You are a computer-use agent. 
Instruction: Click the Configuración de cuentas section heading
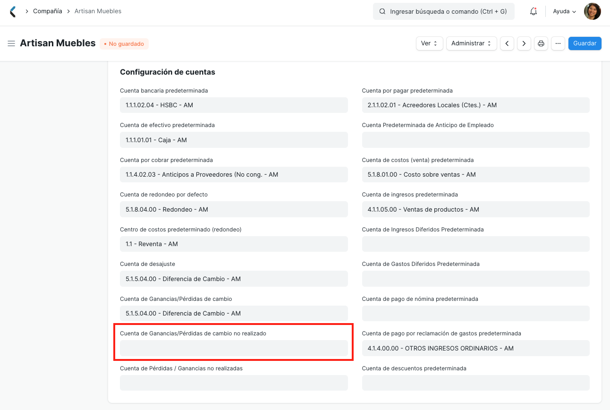(168, 72)
